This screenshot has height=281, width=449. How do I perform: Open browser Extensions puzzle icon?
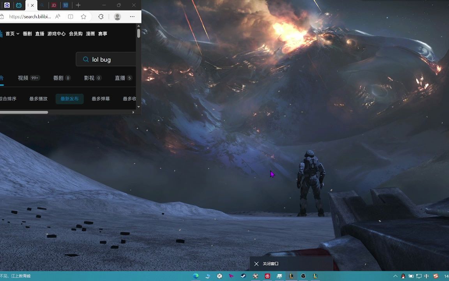[x=101, y=17]
